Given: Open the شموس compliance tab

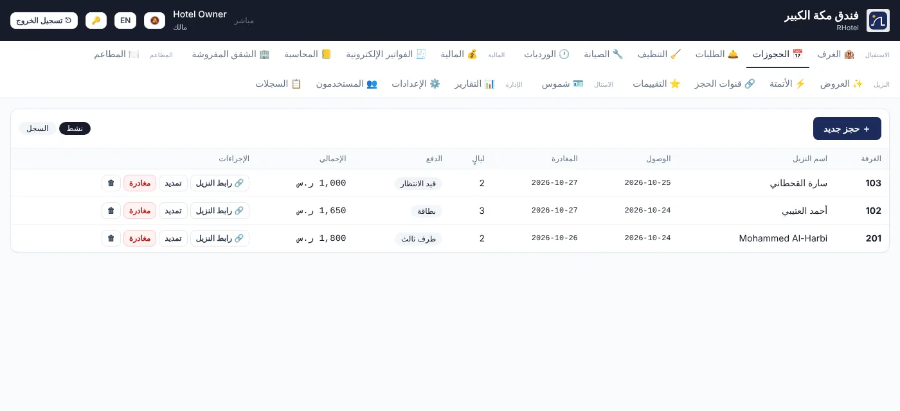Looking at the screenshot, I should click(x=562, y=84).
